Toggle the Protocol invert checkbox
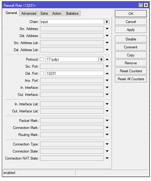 (42, 59)
